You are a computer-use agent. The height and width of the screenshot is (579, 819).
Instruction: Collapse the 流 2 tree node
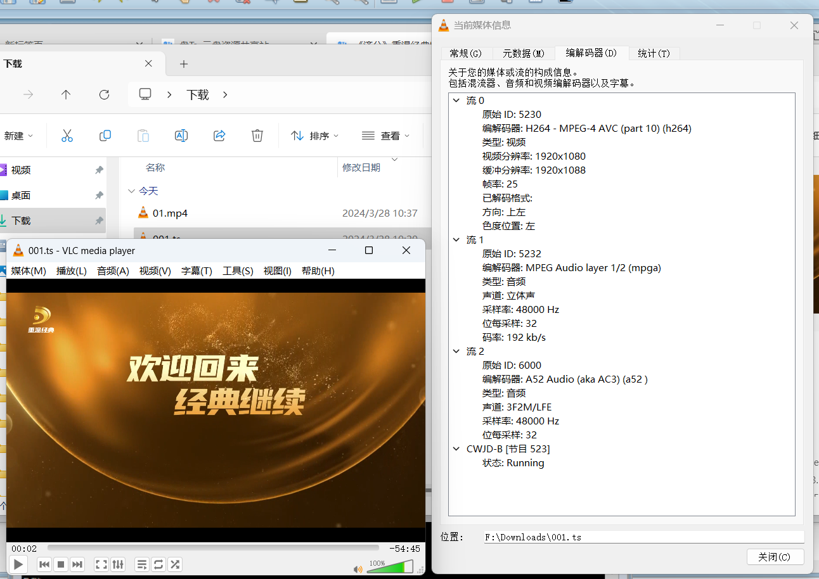click(456, 351)
